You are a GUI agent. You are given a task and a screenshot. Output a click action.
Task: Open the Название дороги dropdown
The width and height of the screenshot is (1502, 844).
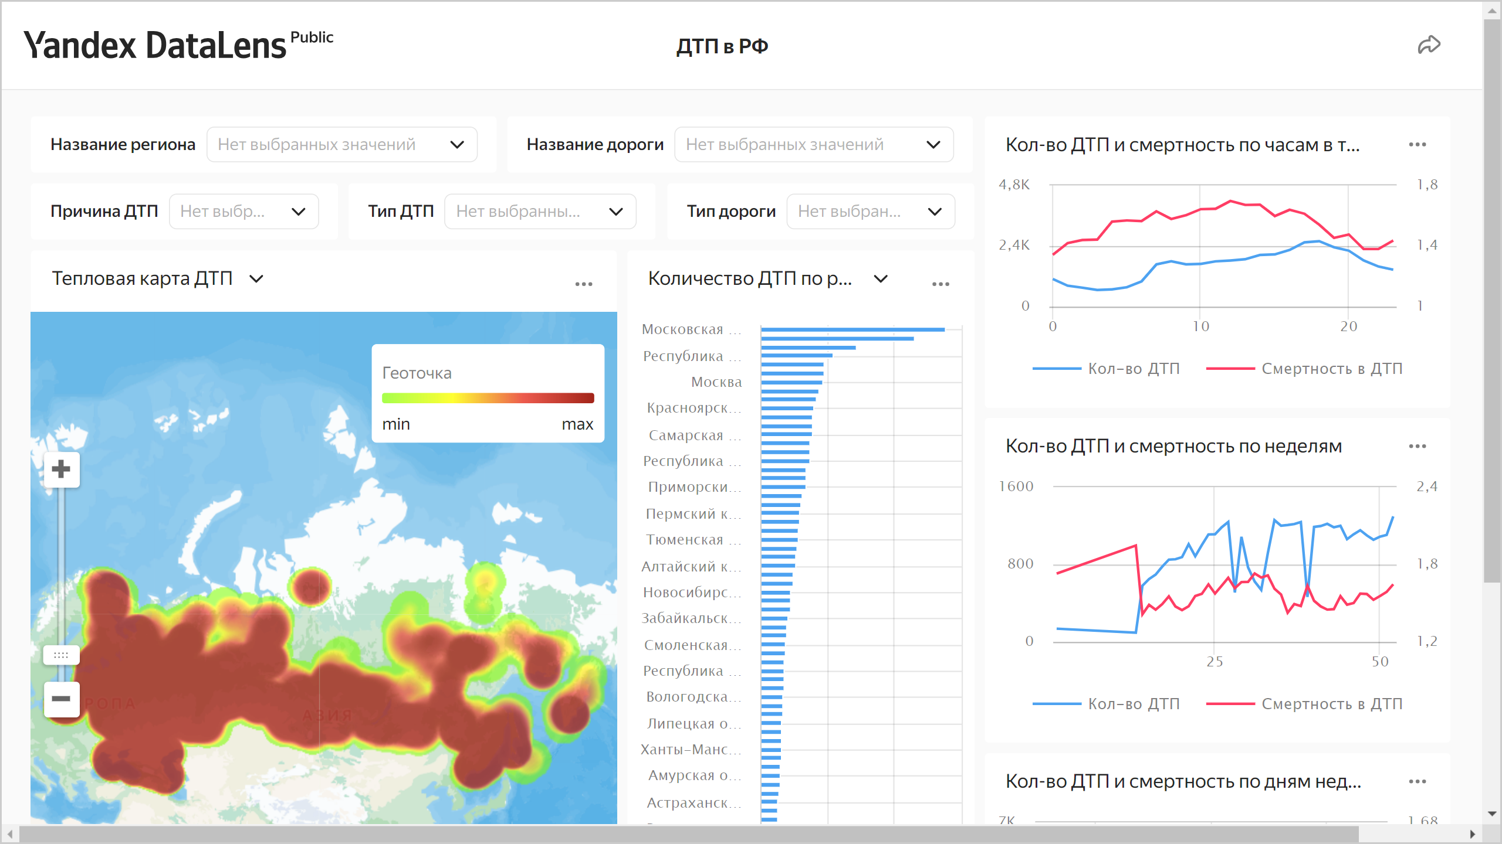click(813, 145)
